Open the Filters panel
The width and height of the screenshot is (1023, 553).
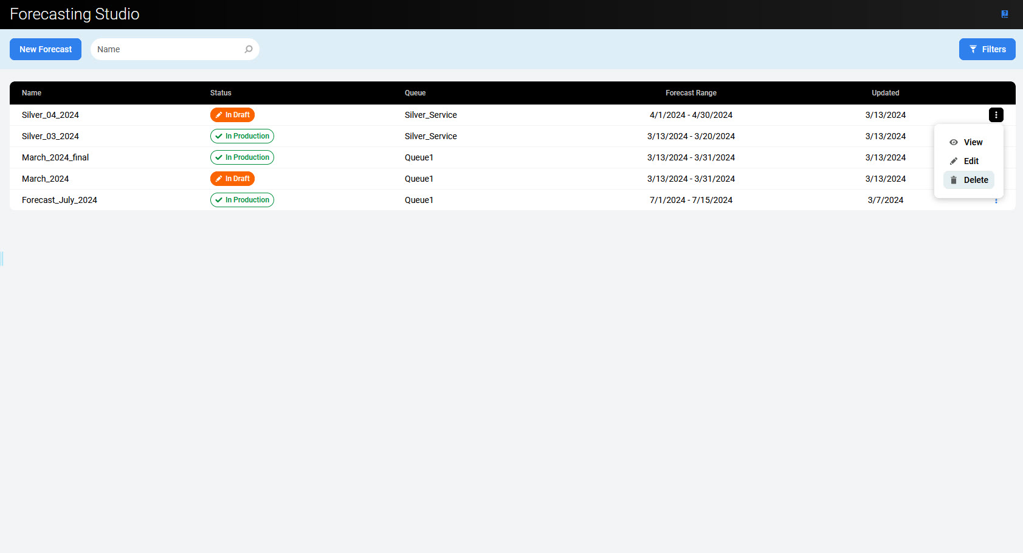pos(987,49)
